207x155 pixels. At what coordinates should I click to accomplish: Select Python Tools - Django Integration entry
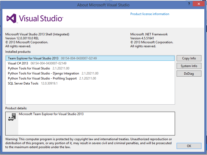click(90, 73)
